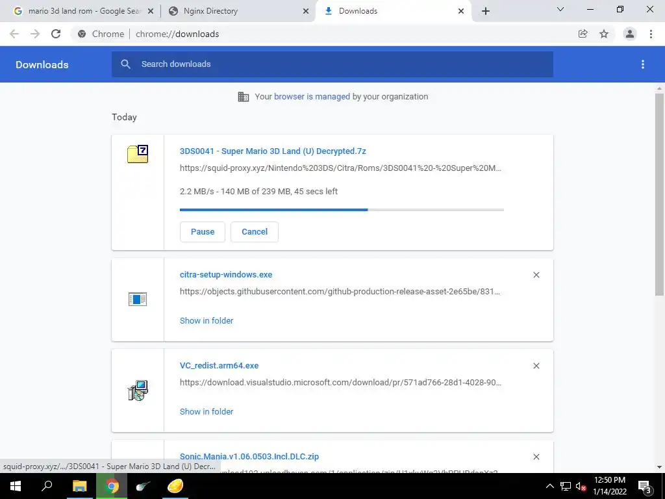Click the citra-setup-windows.exe file icon
The height and width of the screenshot is (499, 665).
click(138, 299)
